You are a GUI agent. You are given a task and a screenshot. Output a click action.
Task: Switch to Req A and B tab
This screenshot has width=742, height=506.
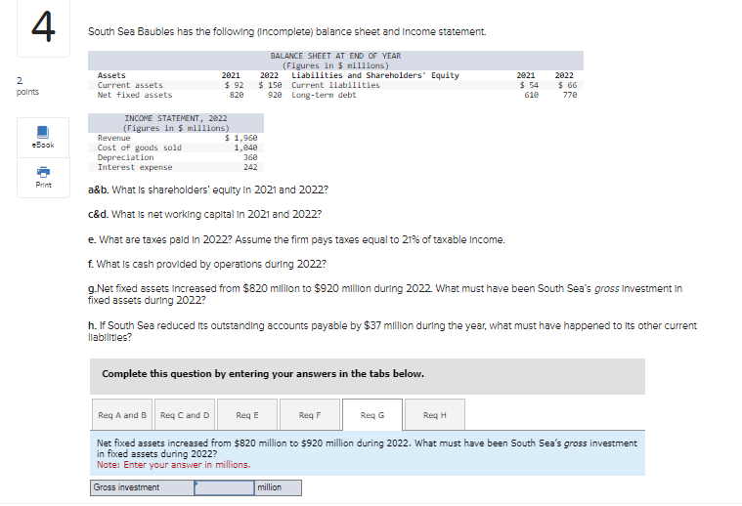click(122, 415)
